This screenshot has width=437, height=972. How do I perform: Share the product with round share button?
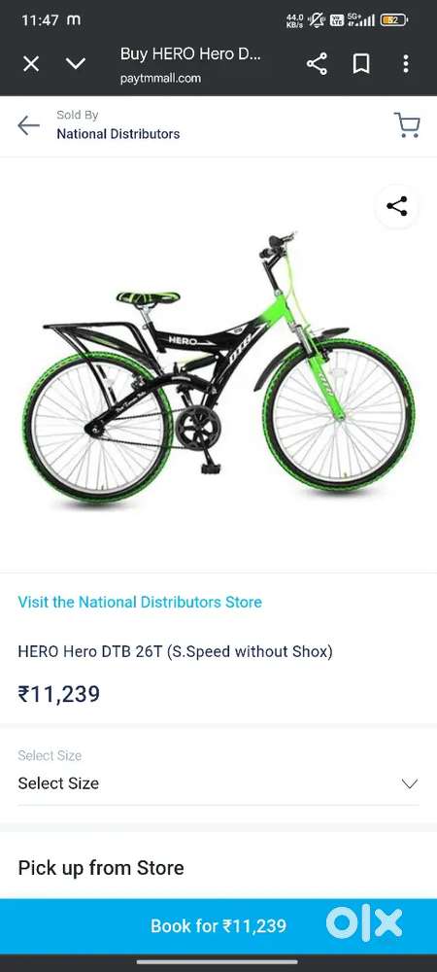397,206
